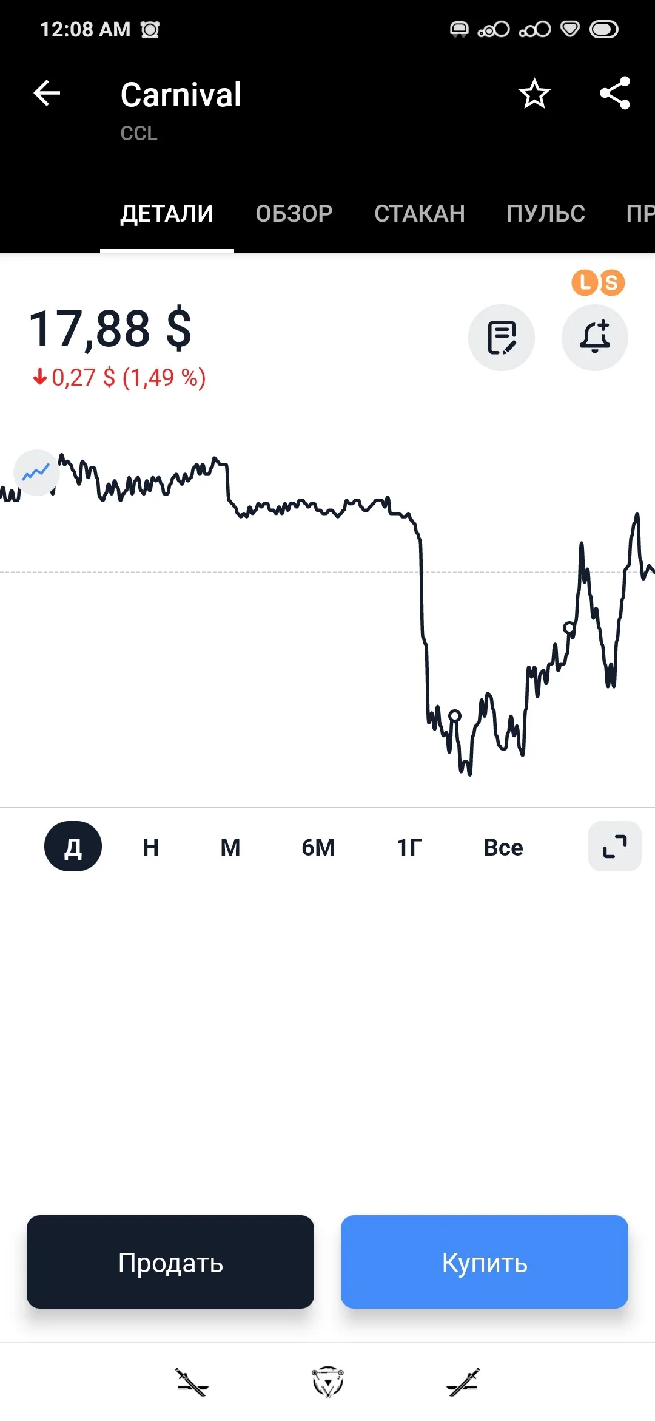
Task: Select the Н week period
Action: pyautogui.click(x=150, y=847)
